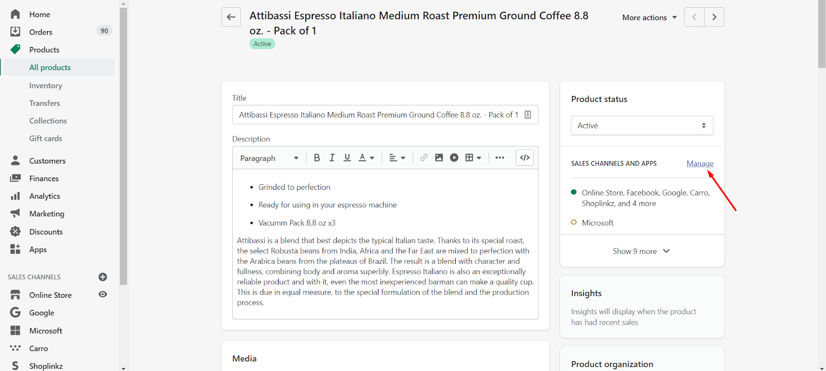Click in the product Title field
826x371 pixels.
[385, 115]
